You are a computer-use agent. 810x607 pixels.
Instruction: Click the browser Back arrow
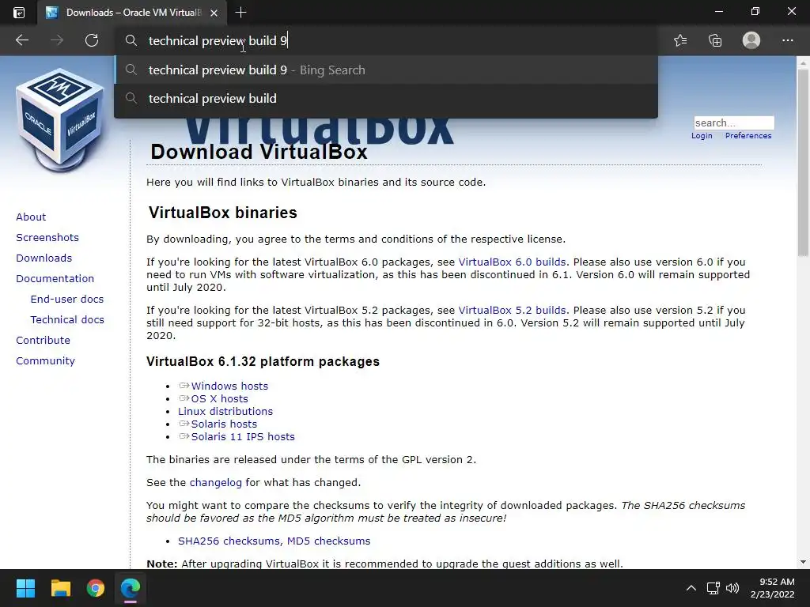22,40
